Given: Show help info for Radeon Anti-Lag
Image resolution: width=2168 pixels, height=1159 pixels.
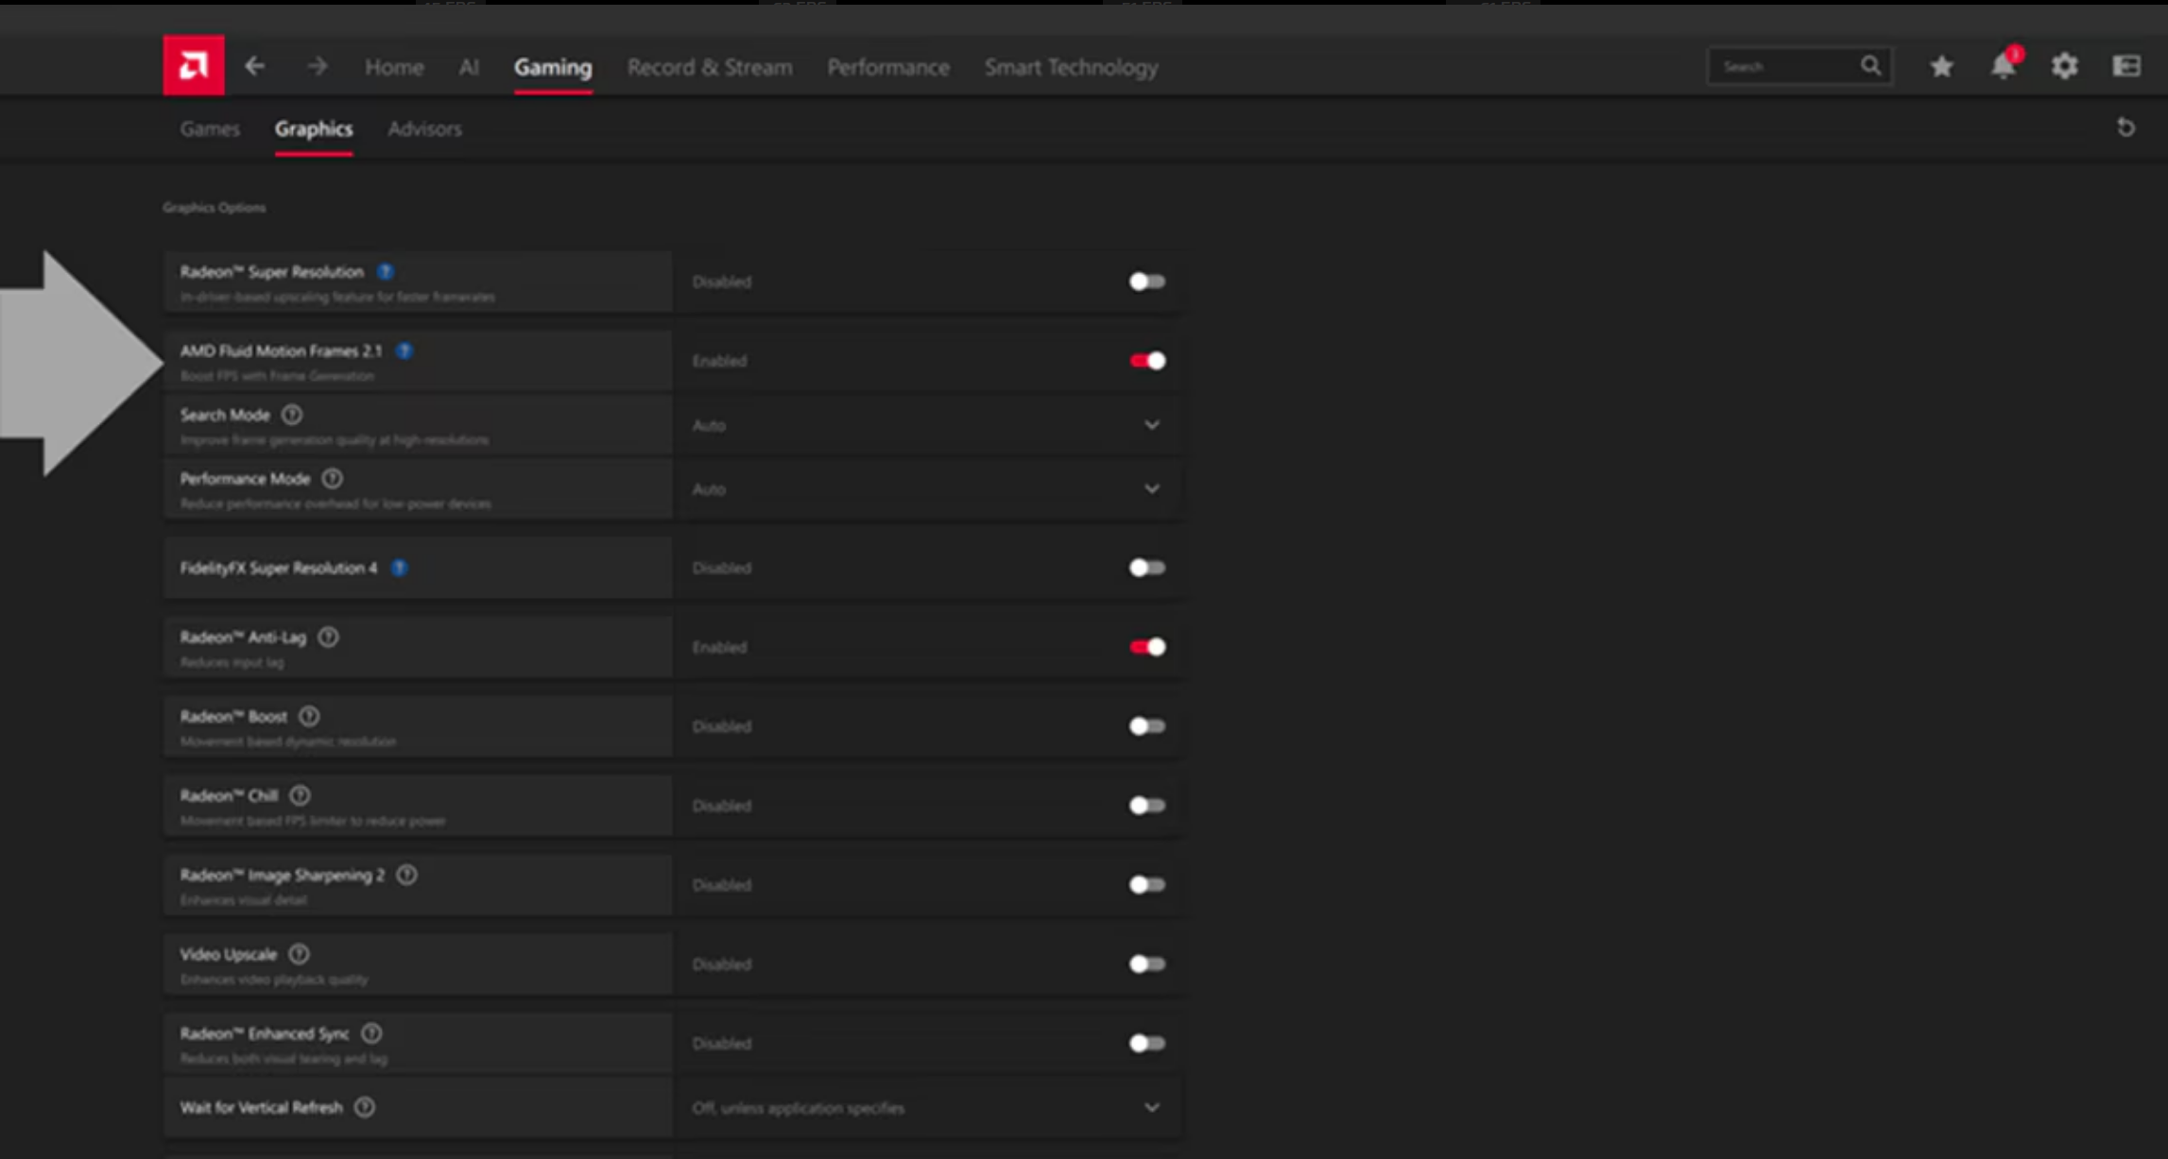Looking at the screenshot, I should click(x=328, y=638).
